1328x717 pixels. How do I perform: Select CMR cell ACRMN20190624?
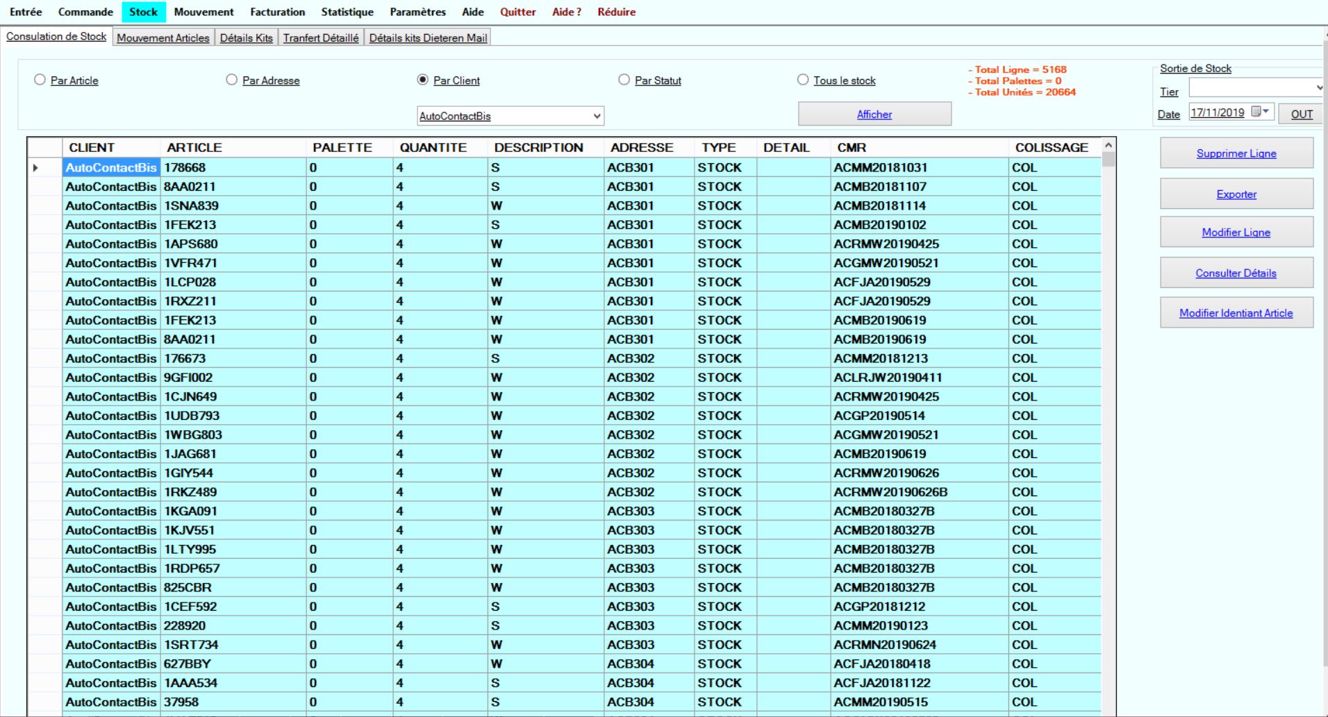click(x=920, y=645)
